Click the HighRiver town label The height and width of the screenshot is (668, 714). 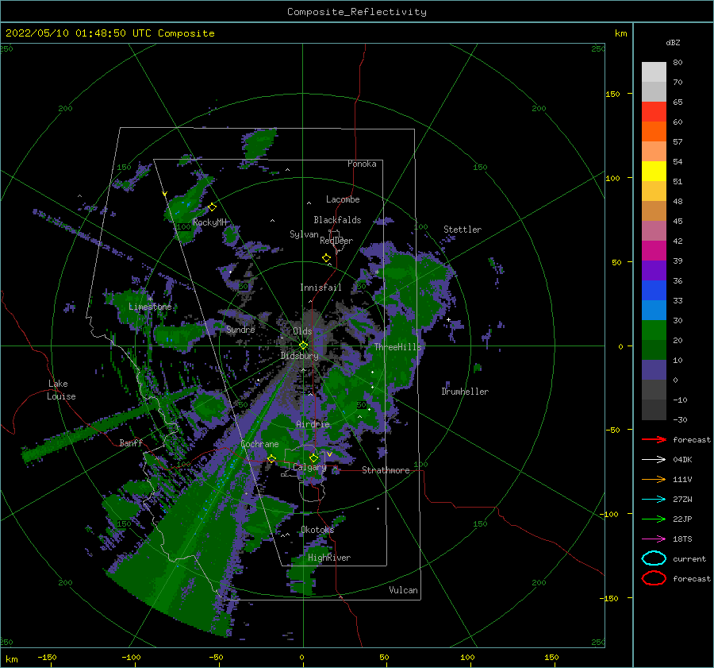tap(329, 558)
